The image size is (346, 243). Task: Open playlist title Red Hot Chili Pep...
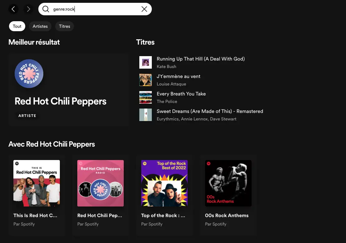(x=99, y=215)
